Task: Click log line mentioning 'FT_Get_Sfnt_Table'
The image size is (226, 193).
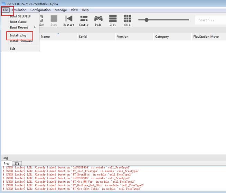Action: (72, 189)
